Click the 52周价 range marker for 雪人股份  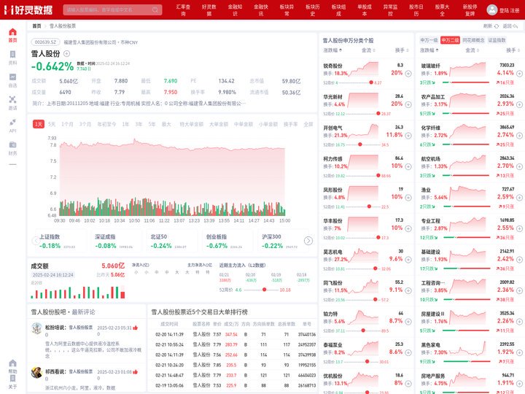(x=265, y=290)
